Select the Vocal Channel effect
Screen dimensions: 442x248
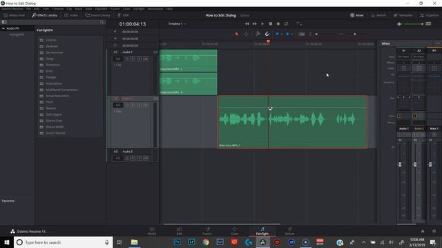point(55,133)
